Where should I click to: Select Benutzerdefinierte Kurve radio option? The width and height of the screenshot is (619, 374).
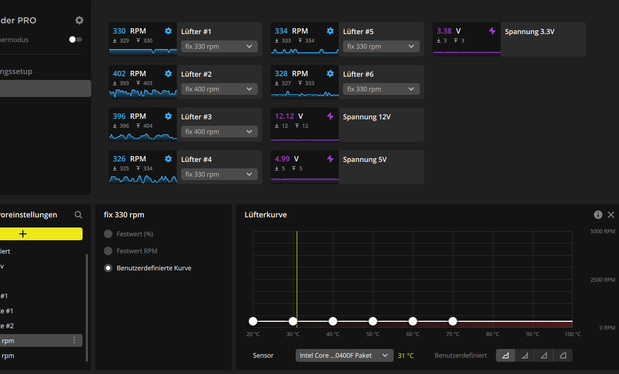tap(108, 268)
